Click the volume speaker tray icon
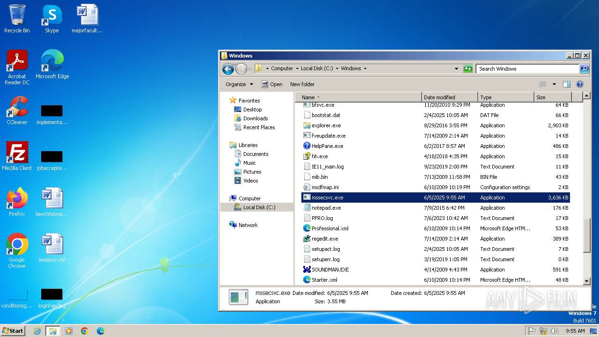This screenshot has height=337, width=599. (x=555, y=331)
